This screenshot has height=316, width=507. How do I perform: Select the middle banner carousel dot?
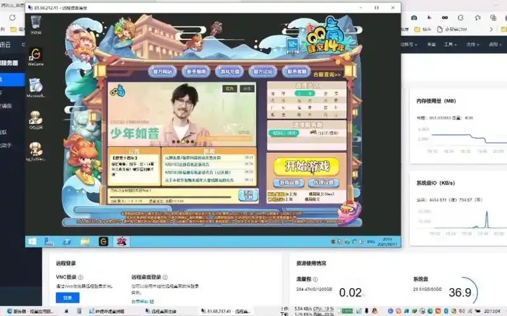click(x=183, y=142)
